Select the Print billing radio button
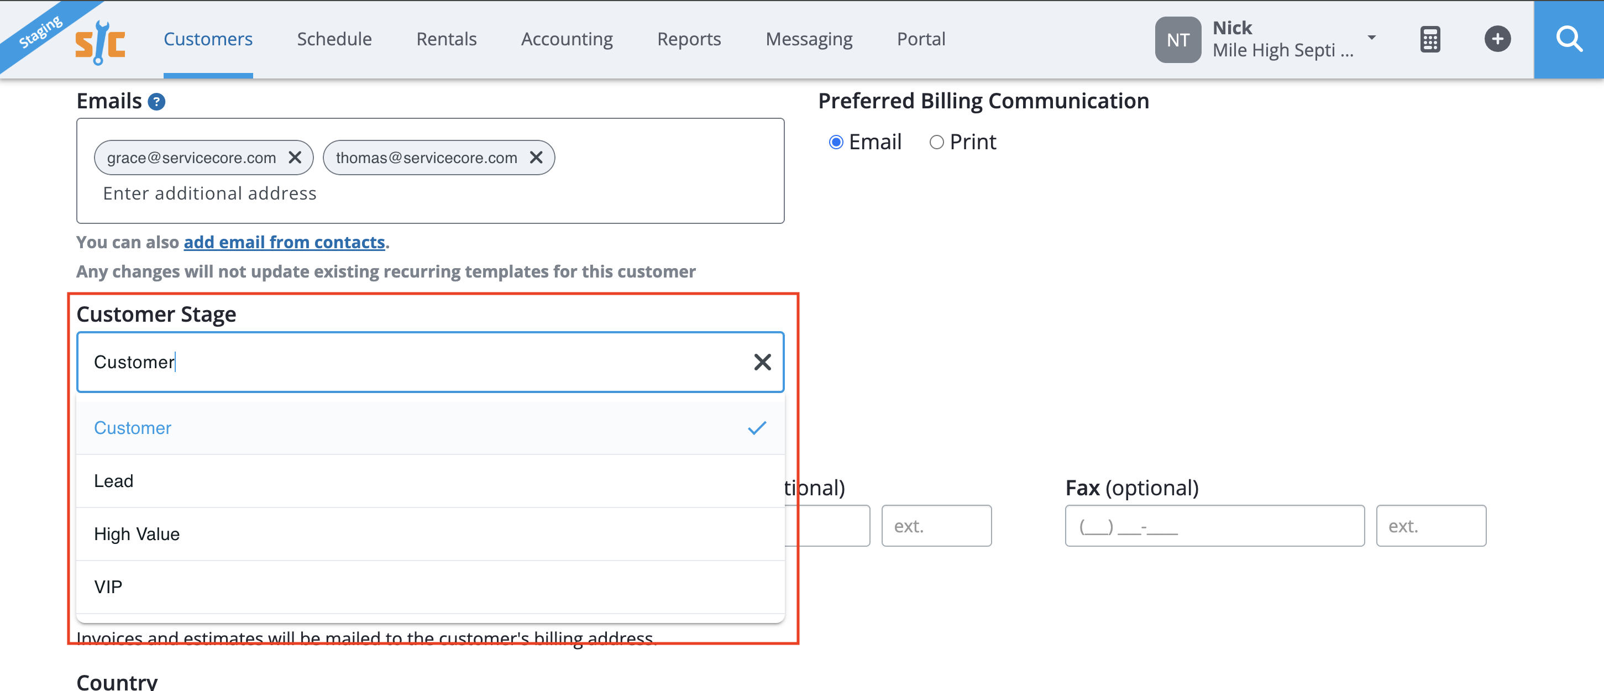The image size is (1604, 691). (936, 143)
